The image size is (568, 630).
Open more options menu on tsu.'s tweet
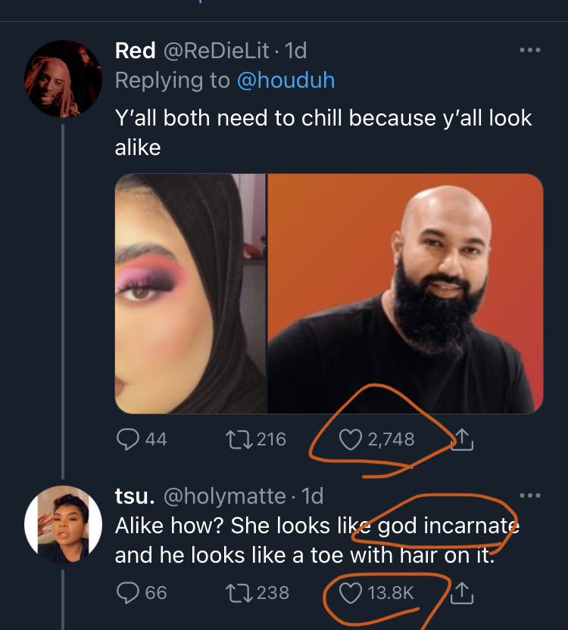pos(529,496)
